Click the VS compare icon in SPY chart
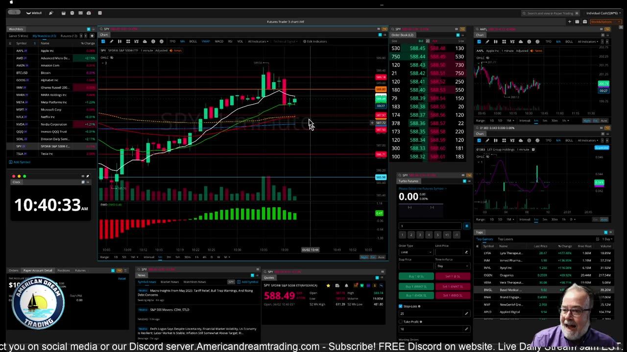Image resolution: width=627 pixels, height=352 pixels. 136,42
